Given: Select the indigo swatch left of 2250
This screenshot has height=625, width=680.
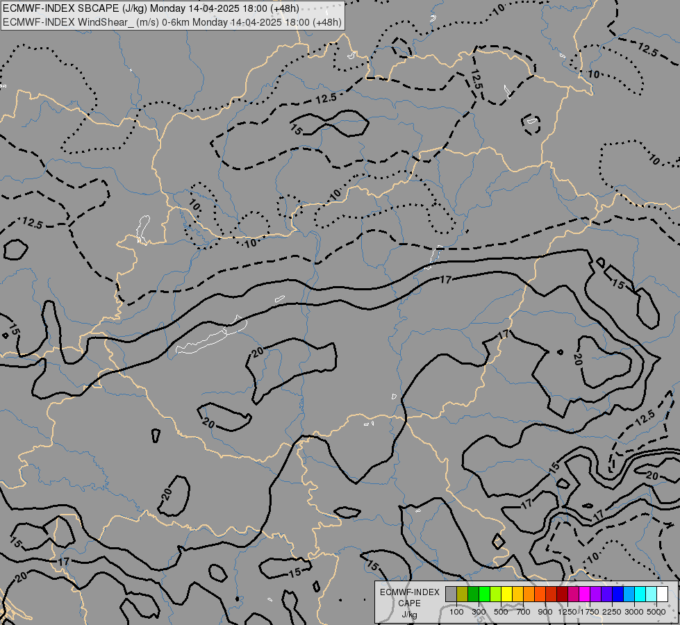Looking at the screenshot, I should tap(606, 594).
